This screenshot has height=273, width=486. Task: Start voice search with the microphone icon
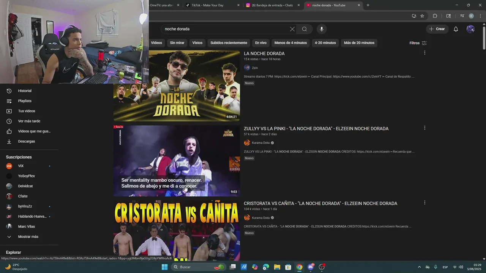tap(322, 29)
